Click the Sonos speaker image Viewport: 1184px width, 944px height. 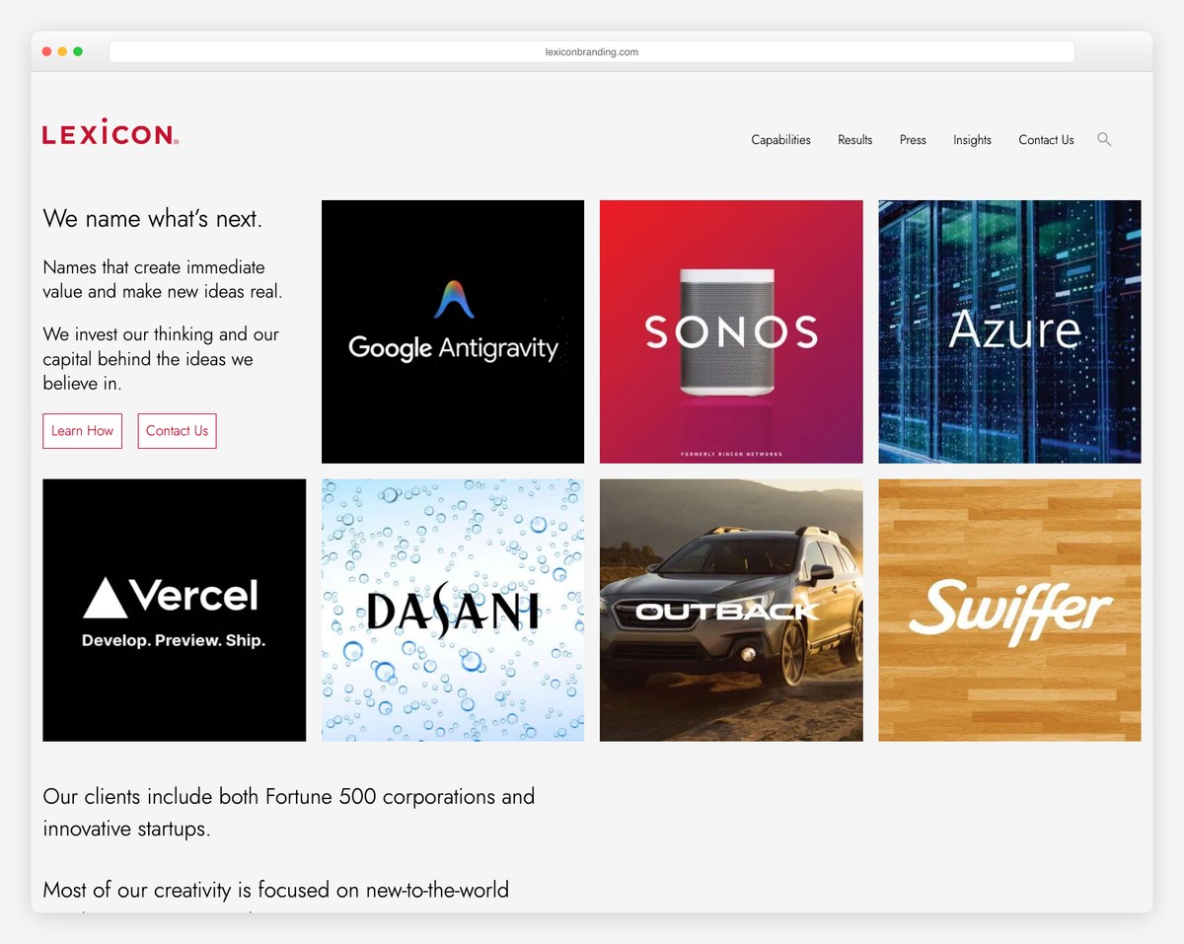tap(730, 331)
